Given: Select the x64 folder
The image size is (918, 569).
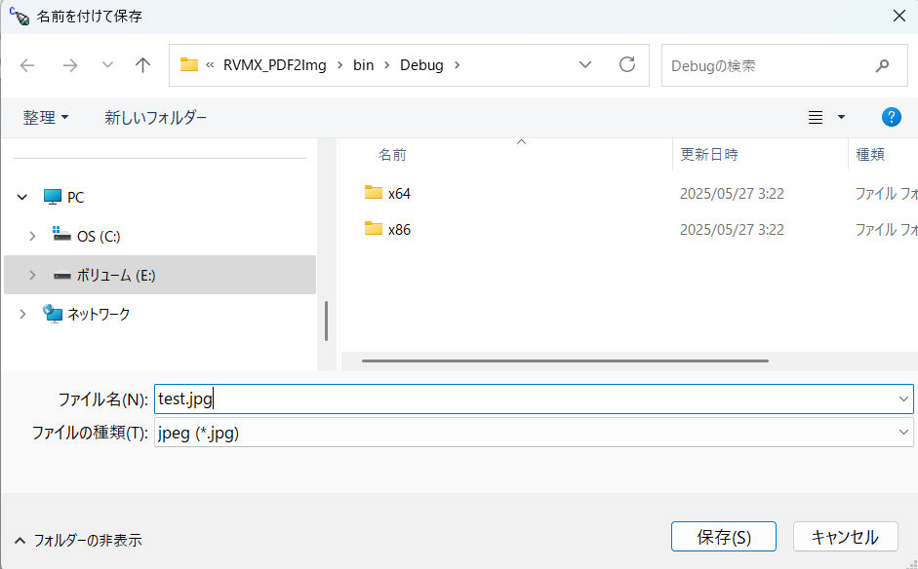Looking at the screenshot, I should (x=399, y=193).
